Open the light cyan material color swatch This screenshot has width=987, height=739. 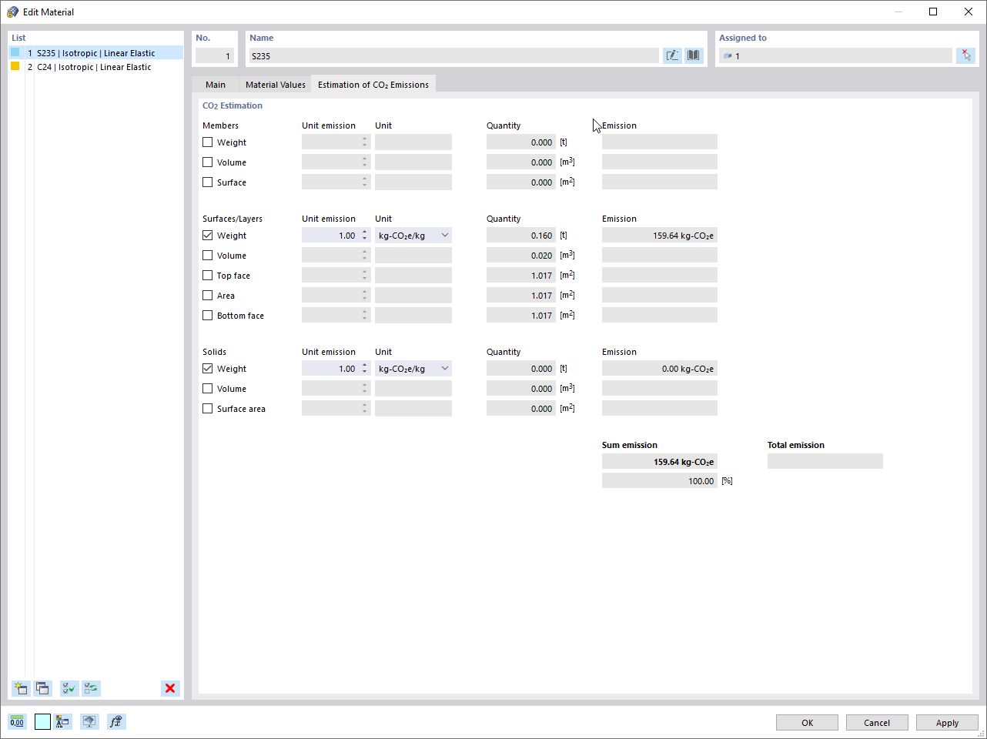click(42, 721)
